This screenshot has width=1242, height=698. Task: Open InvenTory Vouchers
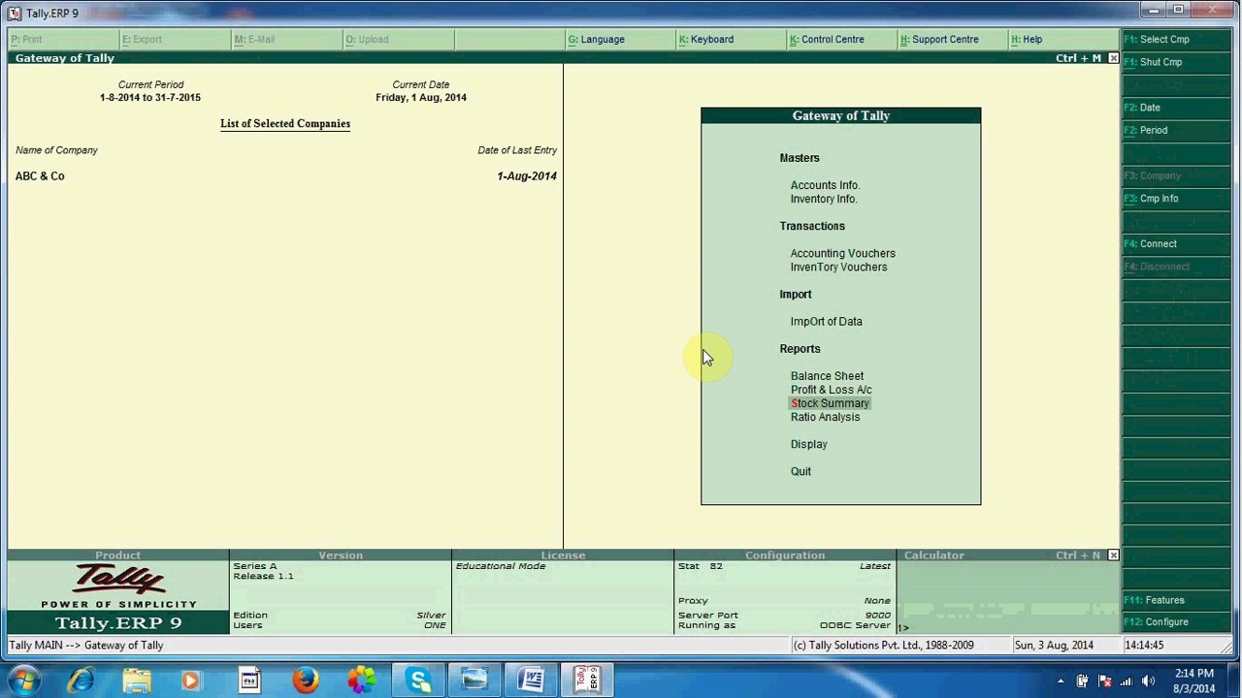[838, 267]
